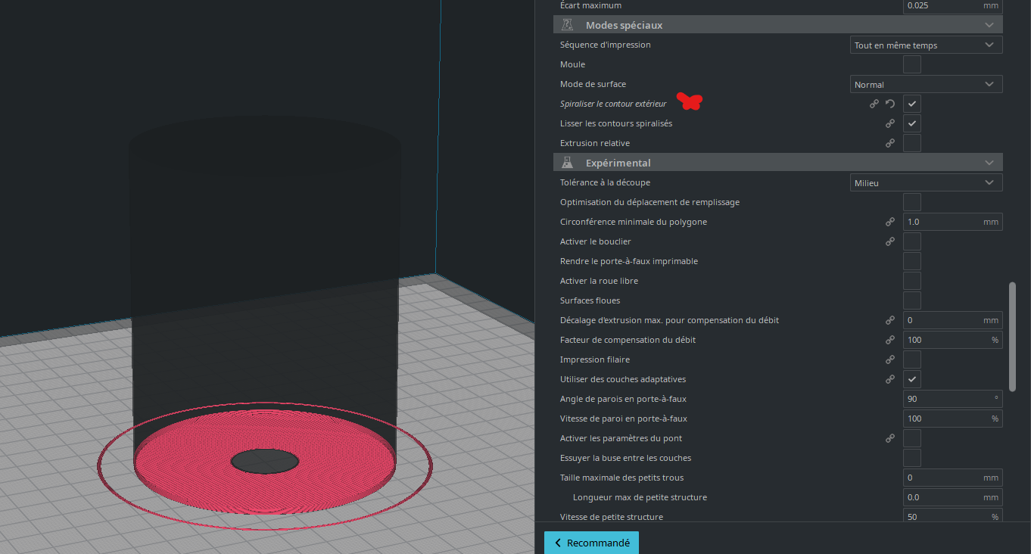Screen dimensions: 1031x554
Task: Open the Séquence d'impression dropdown
Action: point(927,45)
